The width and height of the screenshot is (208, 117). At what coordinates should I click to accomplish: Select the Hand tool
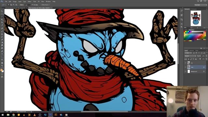2,63
